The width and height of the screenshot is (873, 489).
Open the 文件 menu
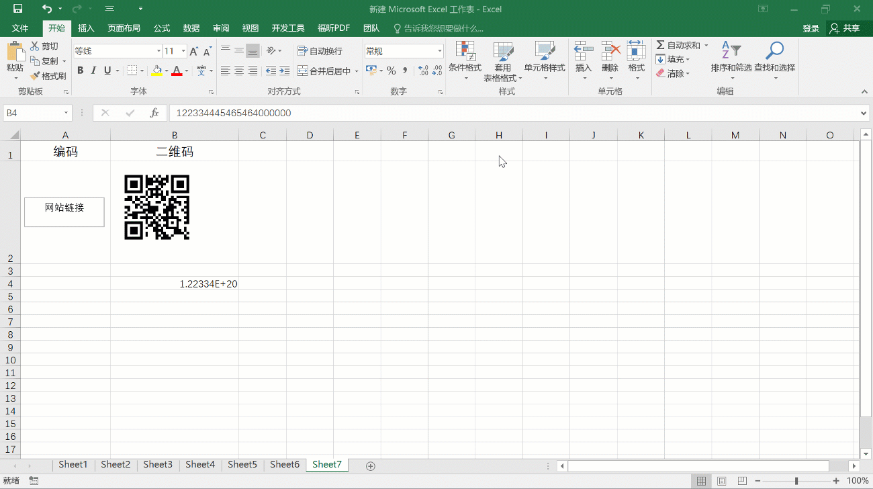pos(20,28)
